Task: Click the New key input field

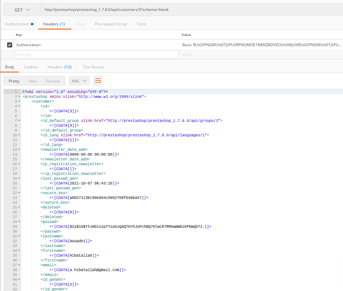Action: click(97, 54)
